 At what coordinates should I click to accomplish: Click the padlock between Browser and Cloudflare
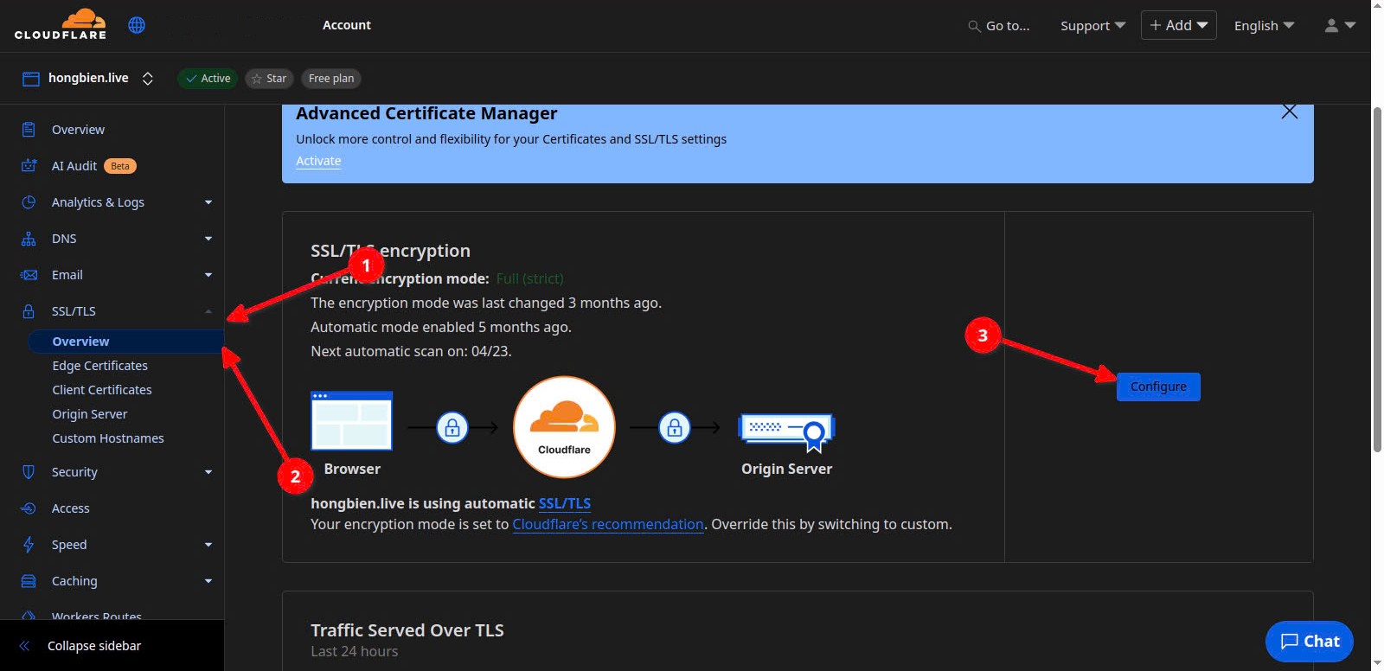click(452, 427)
